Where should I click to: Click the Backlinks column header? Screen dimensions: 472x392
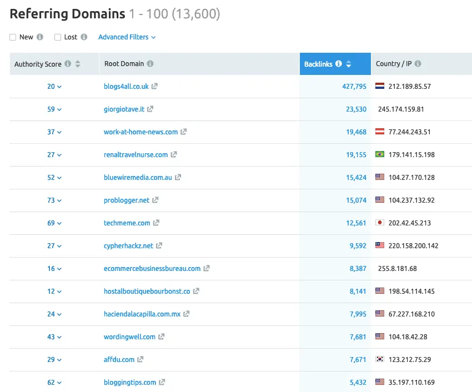335,64
